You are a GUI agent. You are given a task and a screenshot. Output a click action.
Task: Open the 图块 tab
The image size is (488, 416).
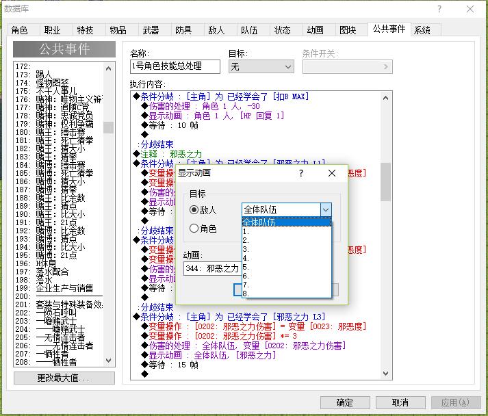348,30
